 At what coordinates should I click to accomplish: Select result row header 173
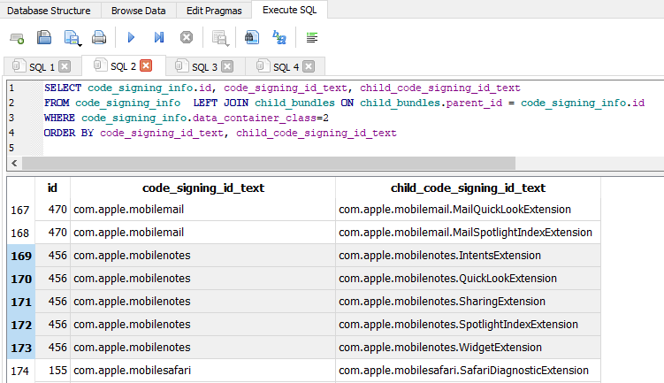pos(20,348)
